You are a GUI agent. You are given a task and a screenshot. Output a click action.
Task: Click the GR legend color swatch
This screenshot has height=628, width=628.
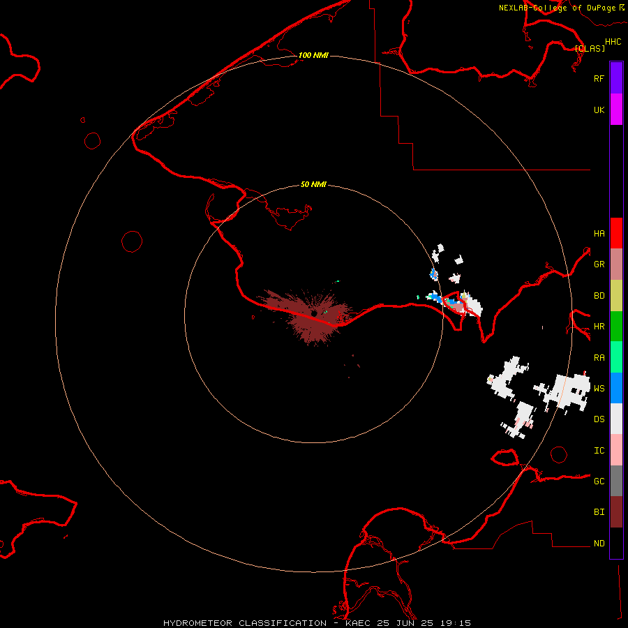tap(616, 264)
